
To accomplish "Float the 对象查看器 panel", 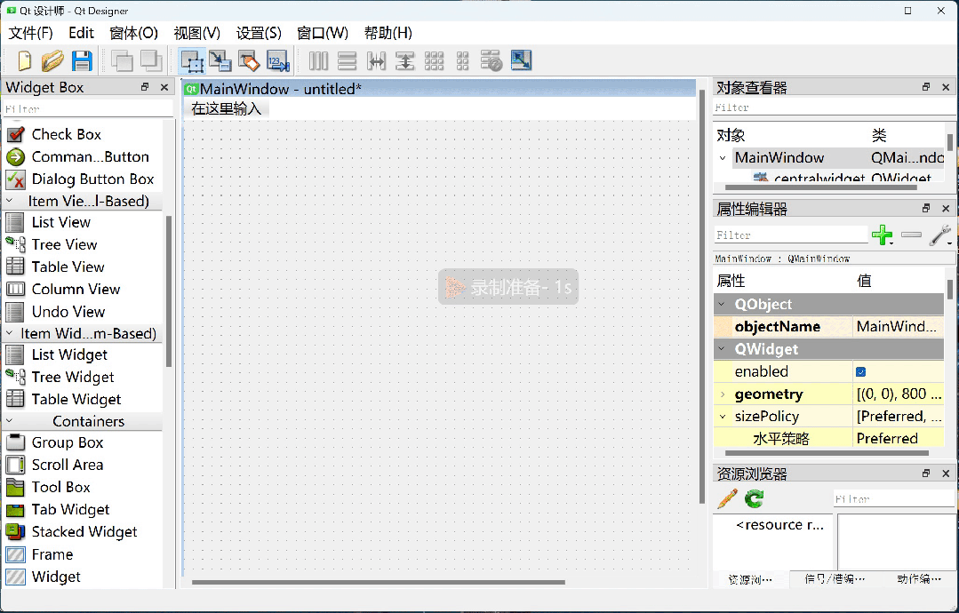I will point(926,87).
